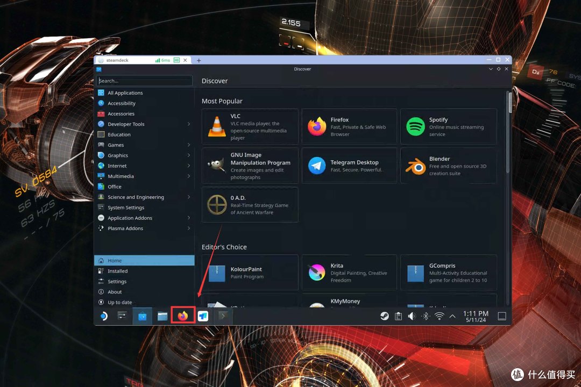
Task: Open the Firefox card under Most Popular
Action: coord(349,126)
